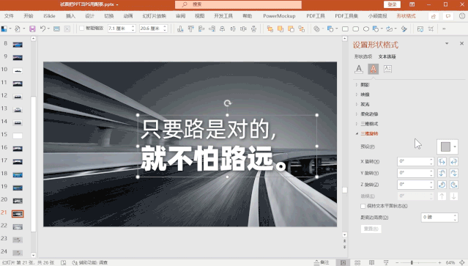This screenshot has width=468, height=266.
Task: Click the fit-to-window icon beside 64%
Action: [462, 262]
